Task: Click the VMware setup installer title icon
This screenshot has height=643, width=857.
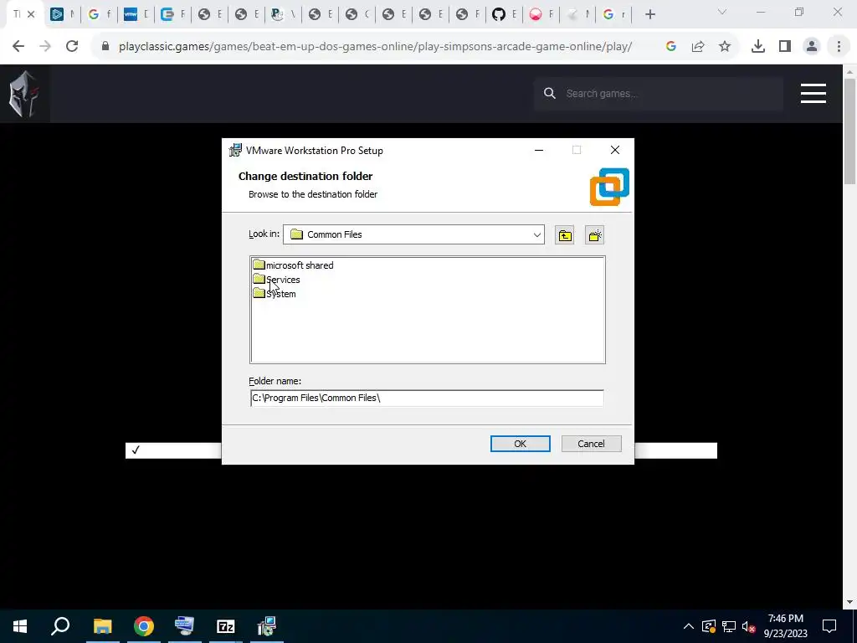Action: pos(235,151)
